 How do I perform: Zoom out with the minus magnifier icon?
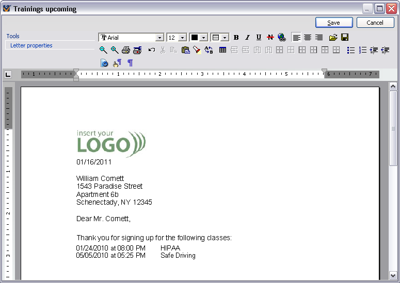pos(103,50)
